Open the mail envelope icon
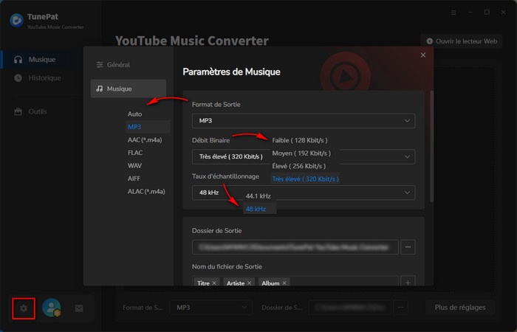 point(79,308)
